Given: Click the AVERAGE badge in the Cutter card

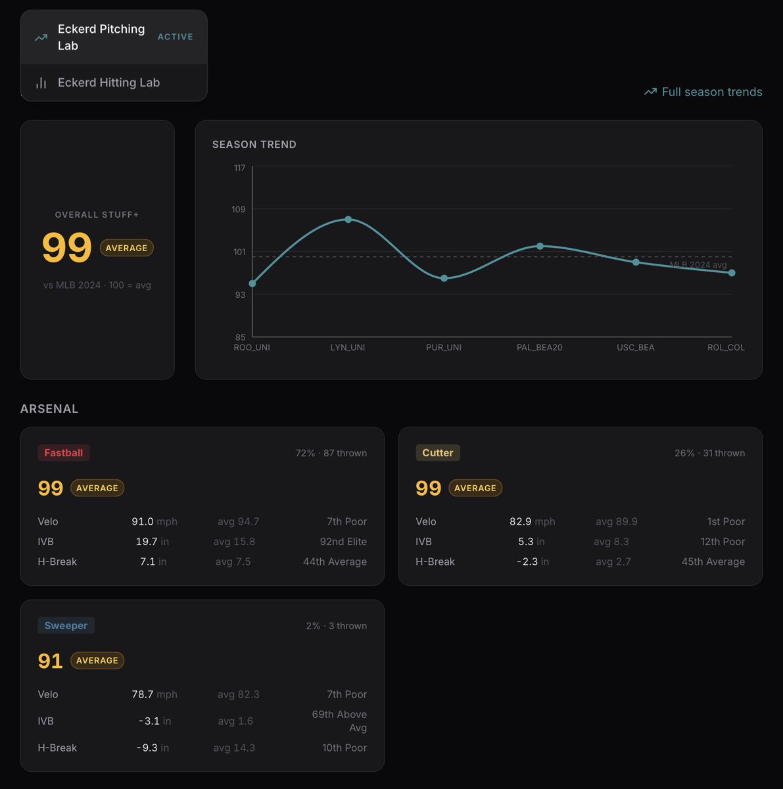Looking at the screenshot, I should click(x=475, y=488).
